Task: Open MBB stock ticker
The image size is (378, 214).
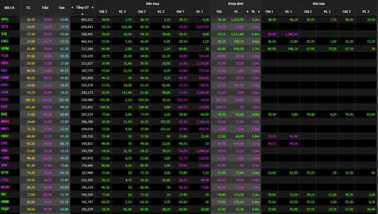Action: point(5,121)
